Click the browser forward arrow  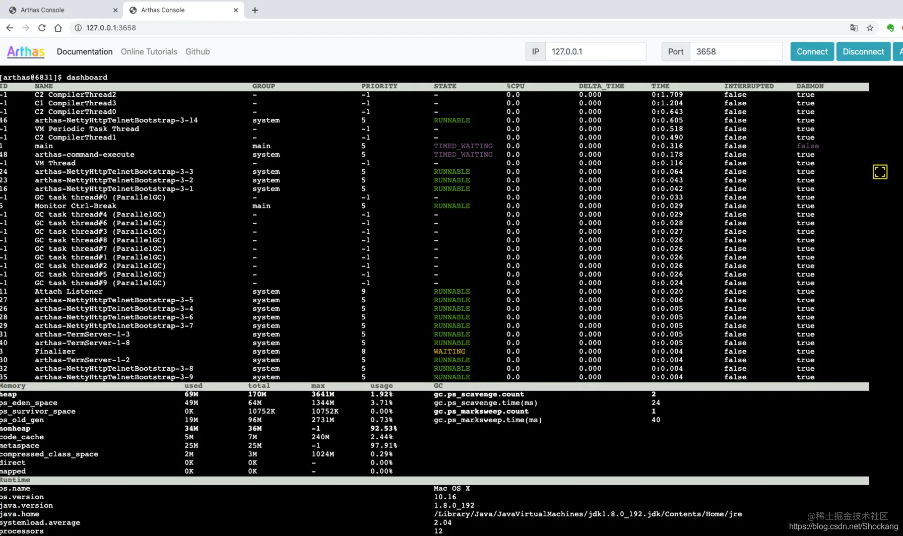[26, 28]
